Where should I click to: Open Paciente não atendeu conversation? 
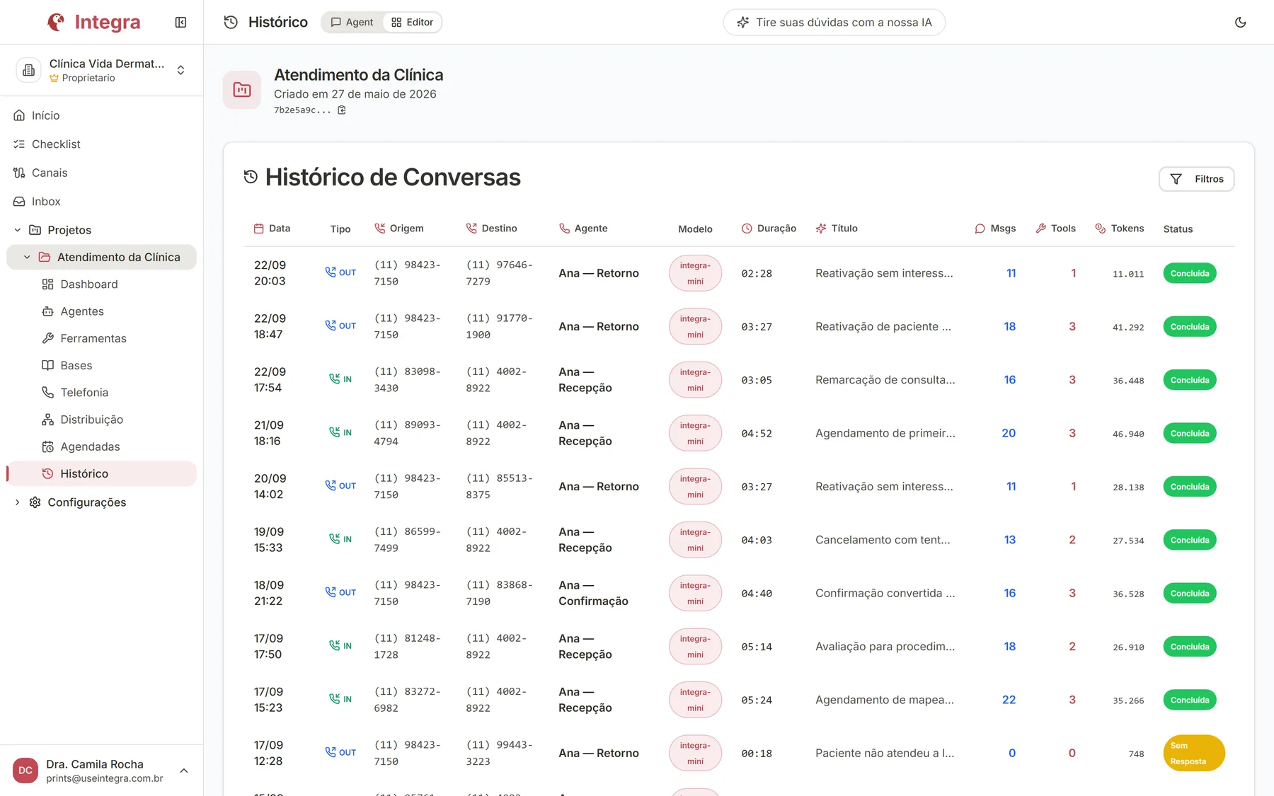click(885, 754)
